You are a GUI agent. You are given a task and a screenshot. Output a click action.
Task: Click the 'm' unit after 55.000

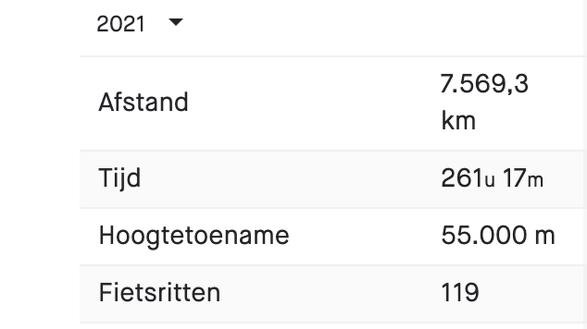coord(545,237)
